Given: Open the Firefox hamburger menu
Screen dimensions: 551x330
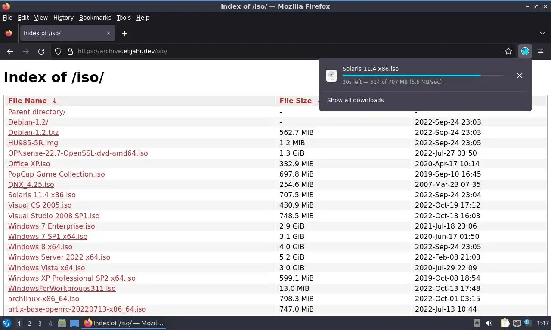Looking at the screenshot, I should [x=541, y=51].
